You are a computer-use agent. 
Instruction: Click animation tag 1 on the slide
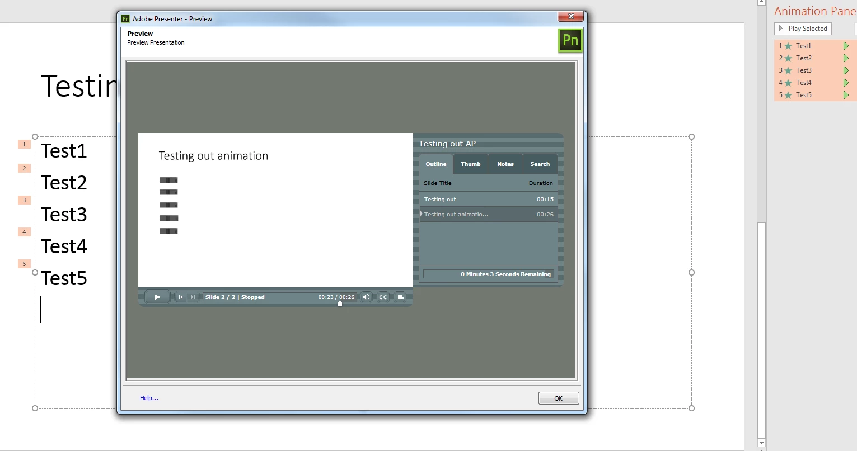[24, 144]
